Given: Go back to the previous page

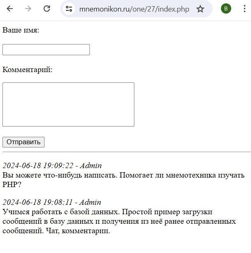Looking at the screenshot, I should [10, 9].
